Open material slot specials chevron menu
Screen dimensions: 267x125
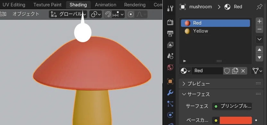259,39
